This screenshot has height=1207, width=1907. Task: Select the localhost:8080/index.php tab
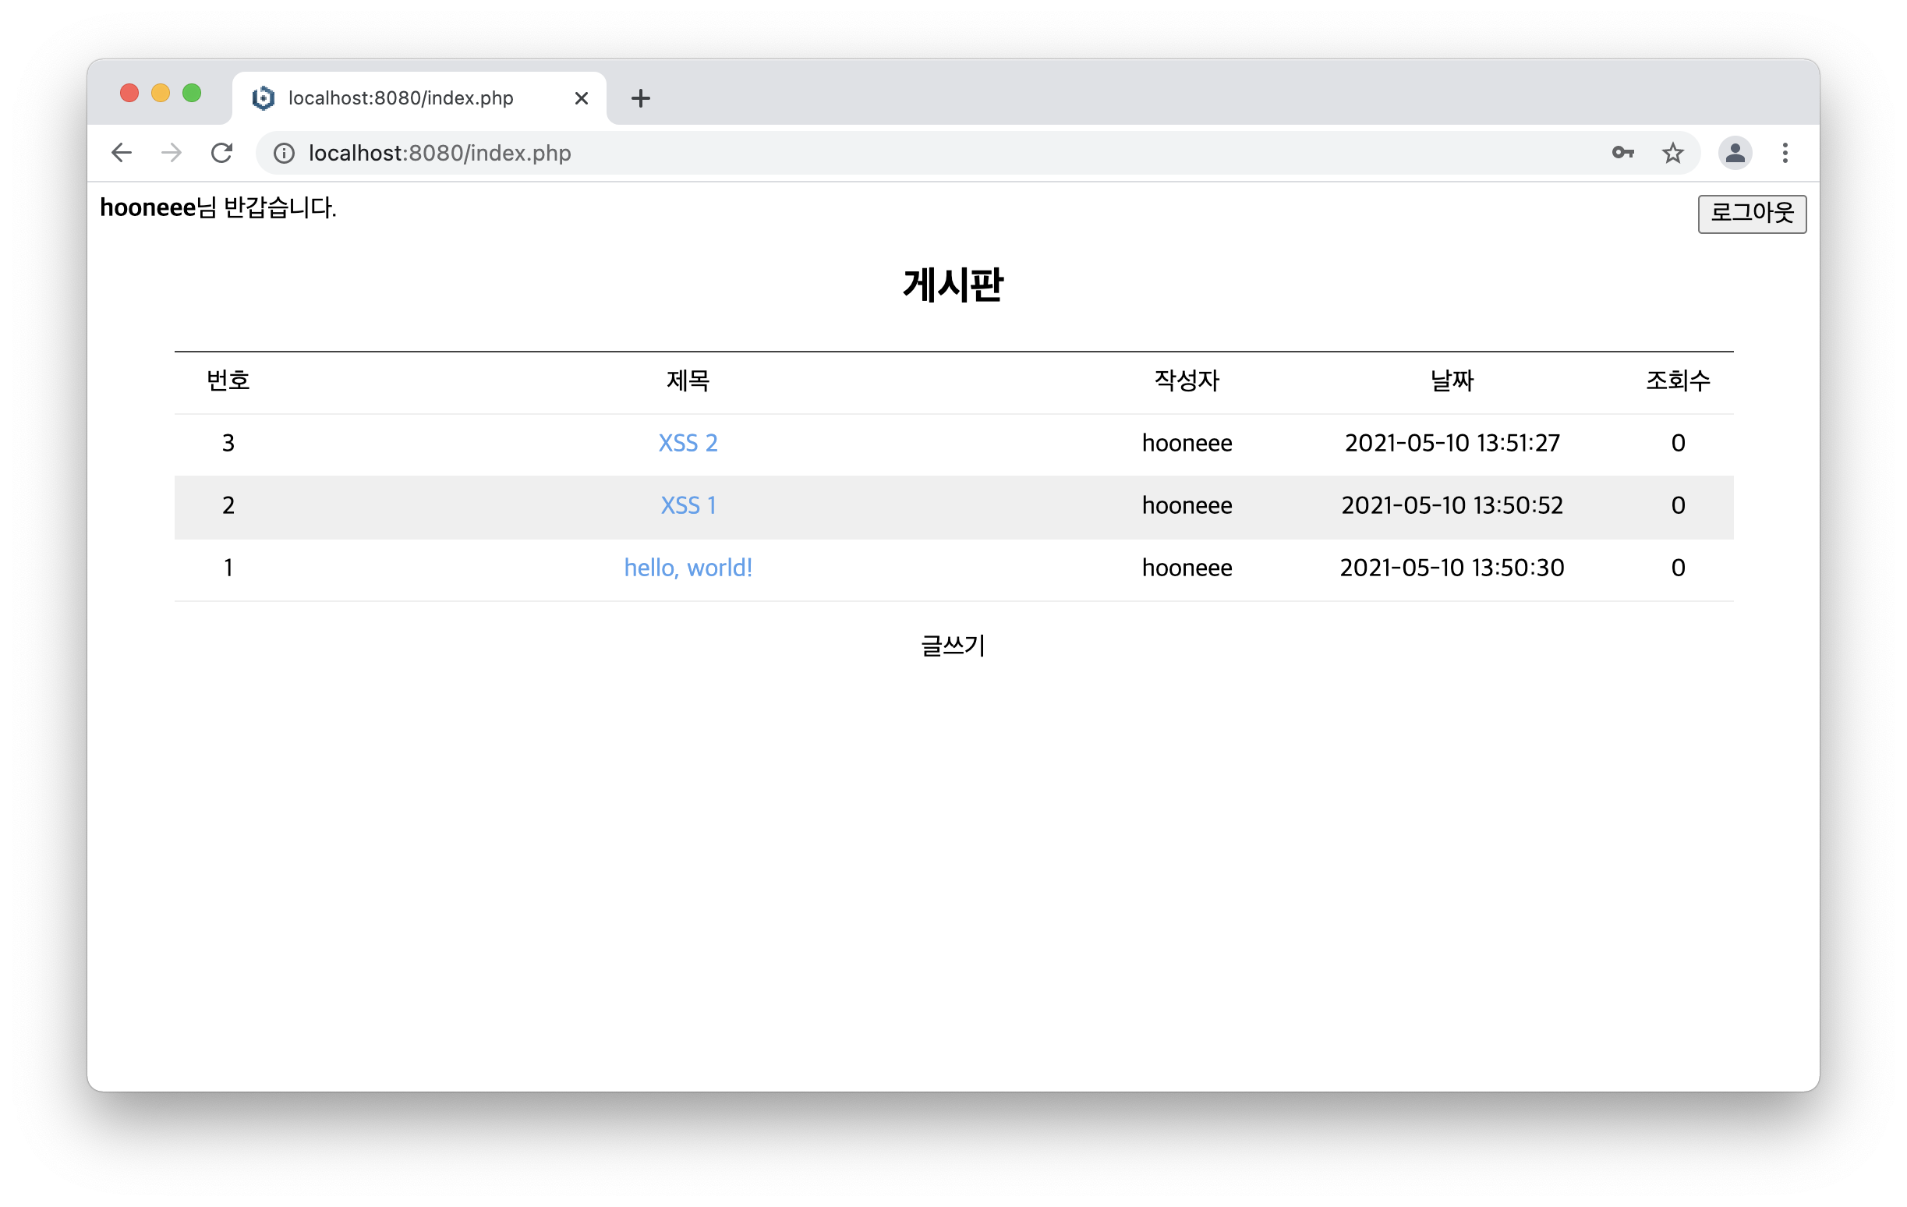pyautogui.click(x=401, y=98)
